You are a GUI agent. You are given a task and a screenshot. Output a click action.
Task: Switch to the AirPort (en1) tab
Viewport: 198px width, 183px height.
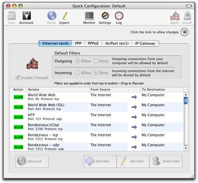point(117,43)
